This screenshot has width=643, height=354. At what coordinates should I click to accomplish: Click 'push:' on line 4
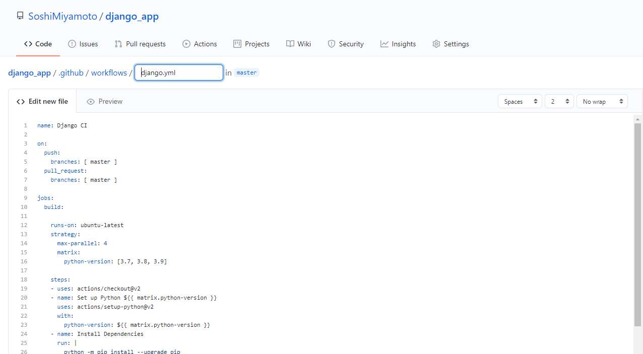[52, 153]
